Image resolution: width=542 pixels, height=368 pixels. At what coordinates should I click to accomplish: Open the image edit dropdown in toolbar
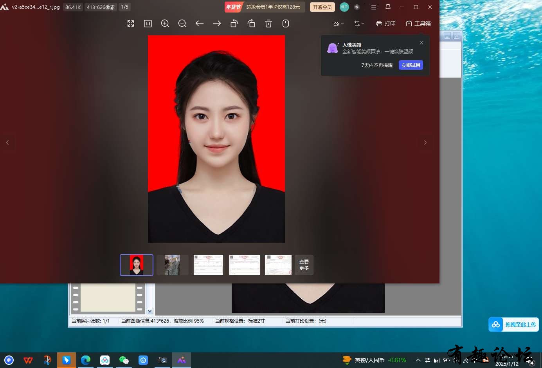click(339, 23)
